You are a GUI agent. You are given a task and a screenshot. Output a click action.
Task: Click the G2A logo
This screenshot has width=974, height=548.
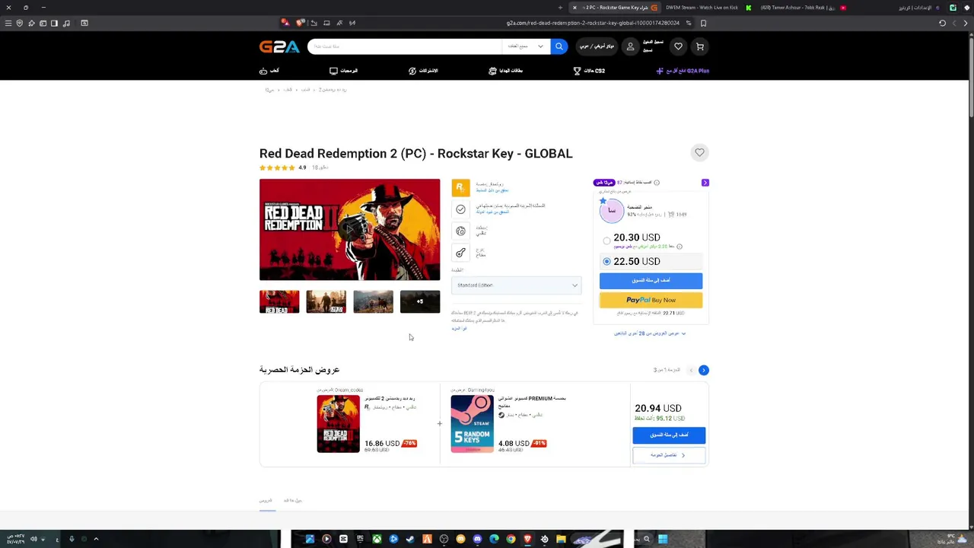(279, 46)
